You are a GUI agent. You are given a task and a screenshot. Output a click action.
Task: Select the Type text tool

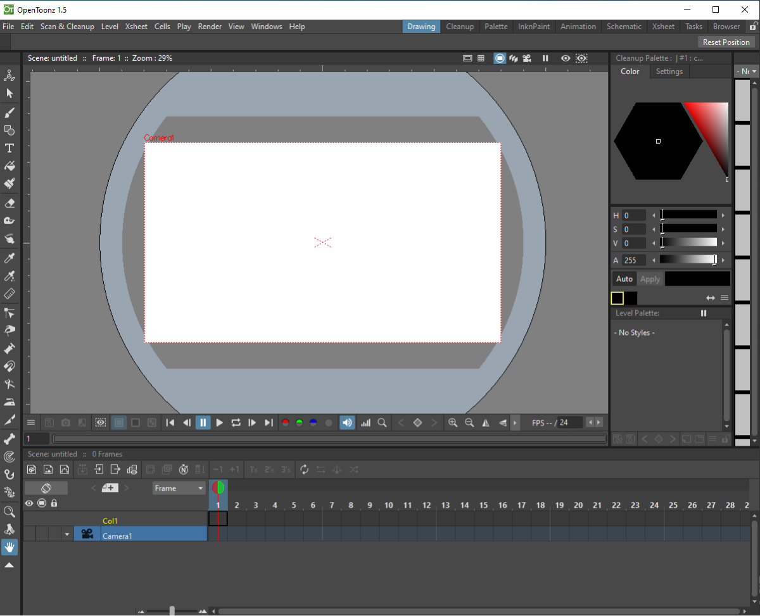9,148
